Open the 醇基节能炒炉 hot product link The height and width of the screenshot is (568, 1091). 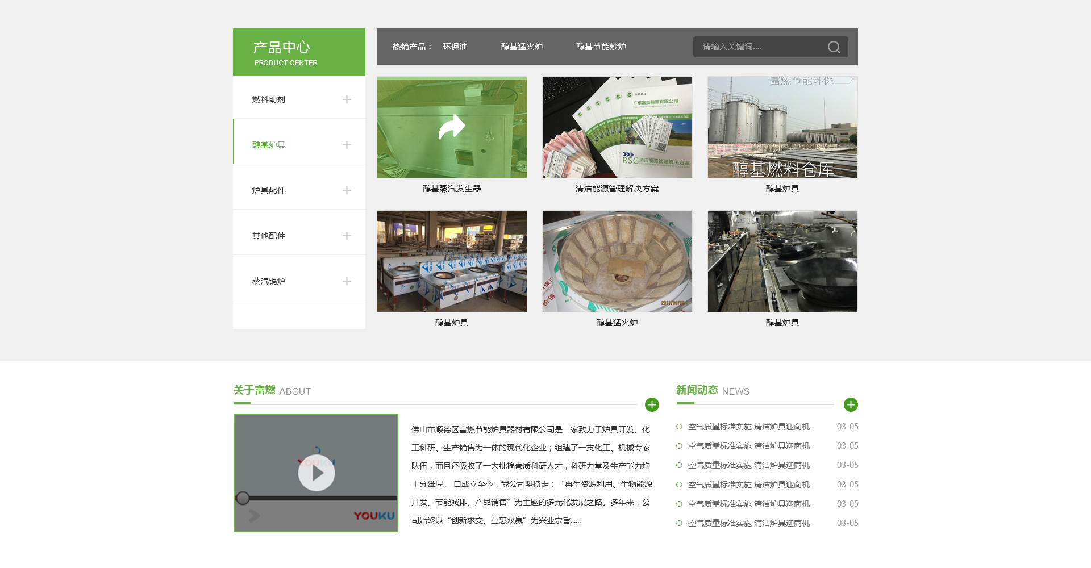[x=601, y=47]
